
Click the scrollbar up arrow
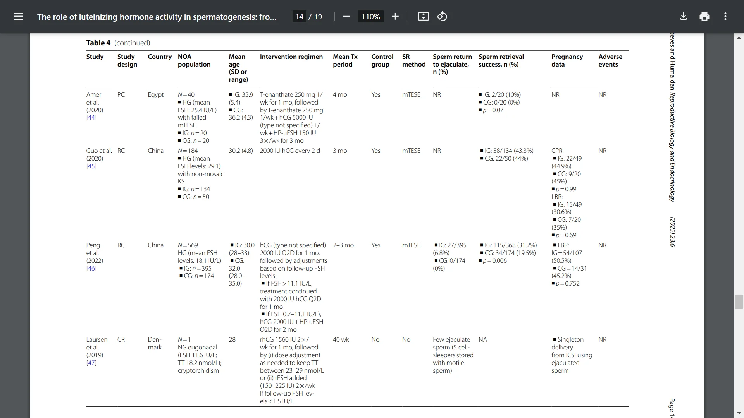(739, 38)
